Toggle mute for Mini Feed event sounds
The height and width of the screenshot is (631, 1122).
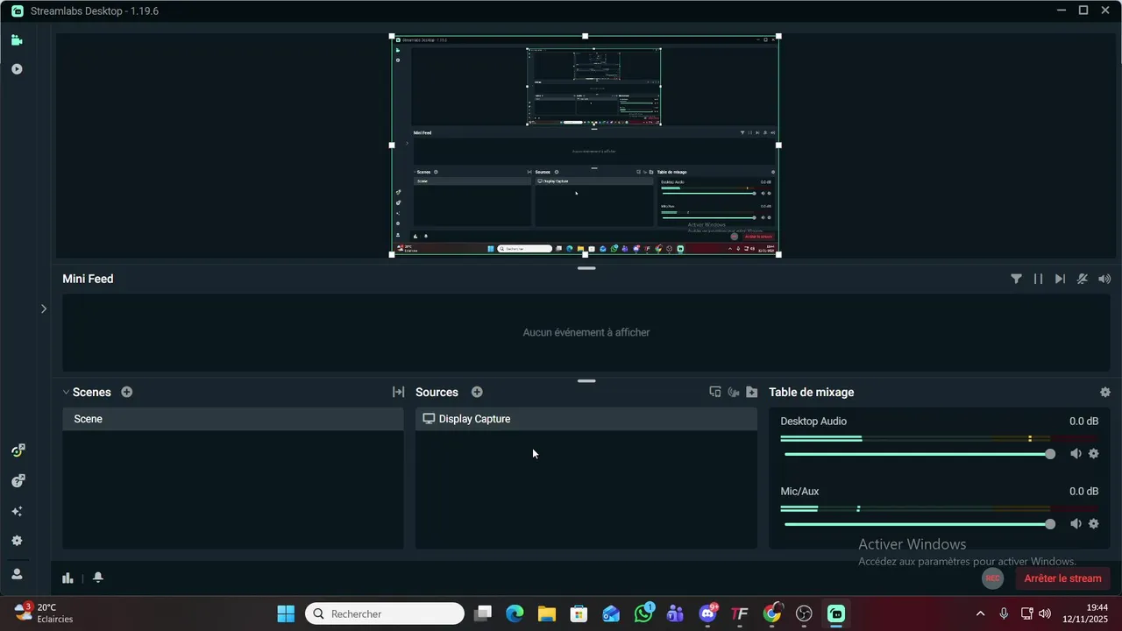pos(1083,279)
